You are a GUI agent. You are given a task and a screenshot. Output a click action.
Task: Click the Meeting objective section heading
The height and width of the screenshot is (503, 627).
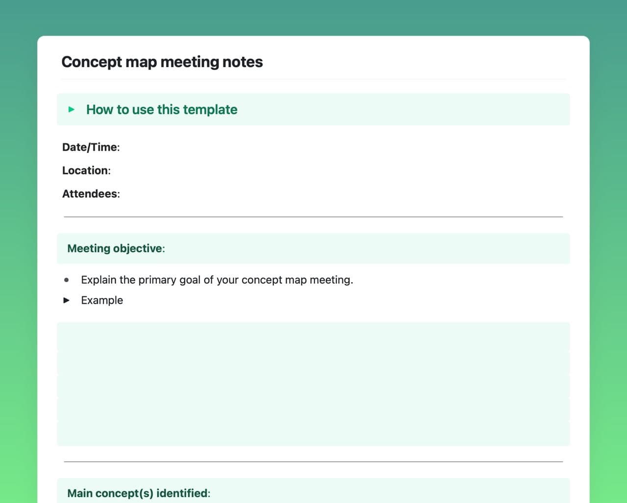tap(115, 248)
